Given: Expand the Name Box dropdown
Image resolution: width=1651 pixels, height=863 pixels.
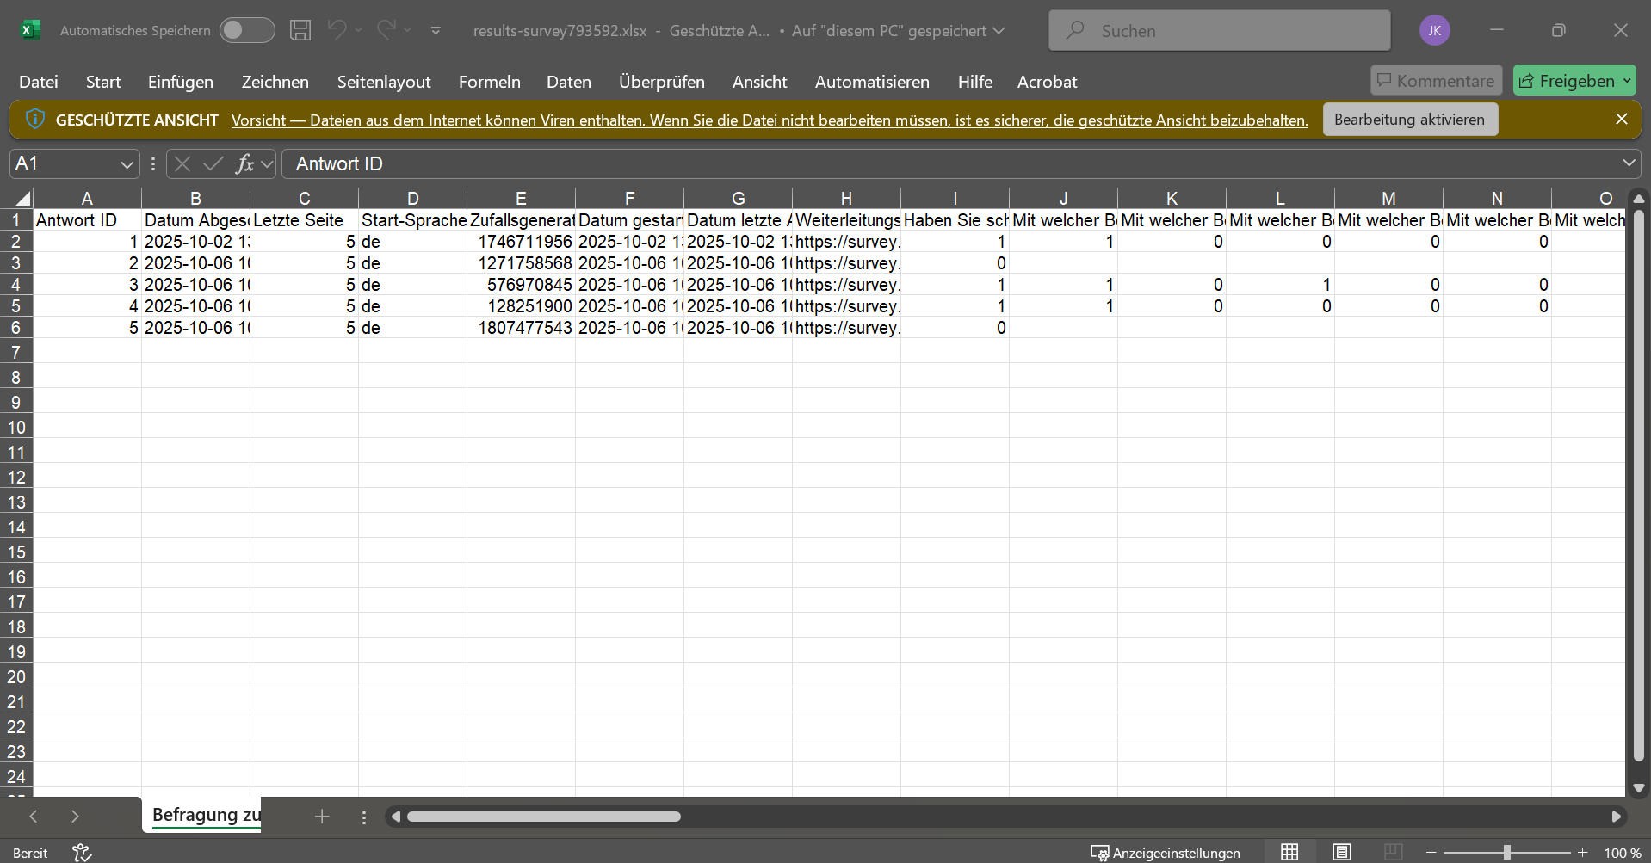Looking at the screenshot, I should coord(127,163).
